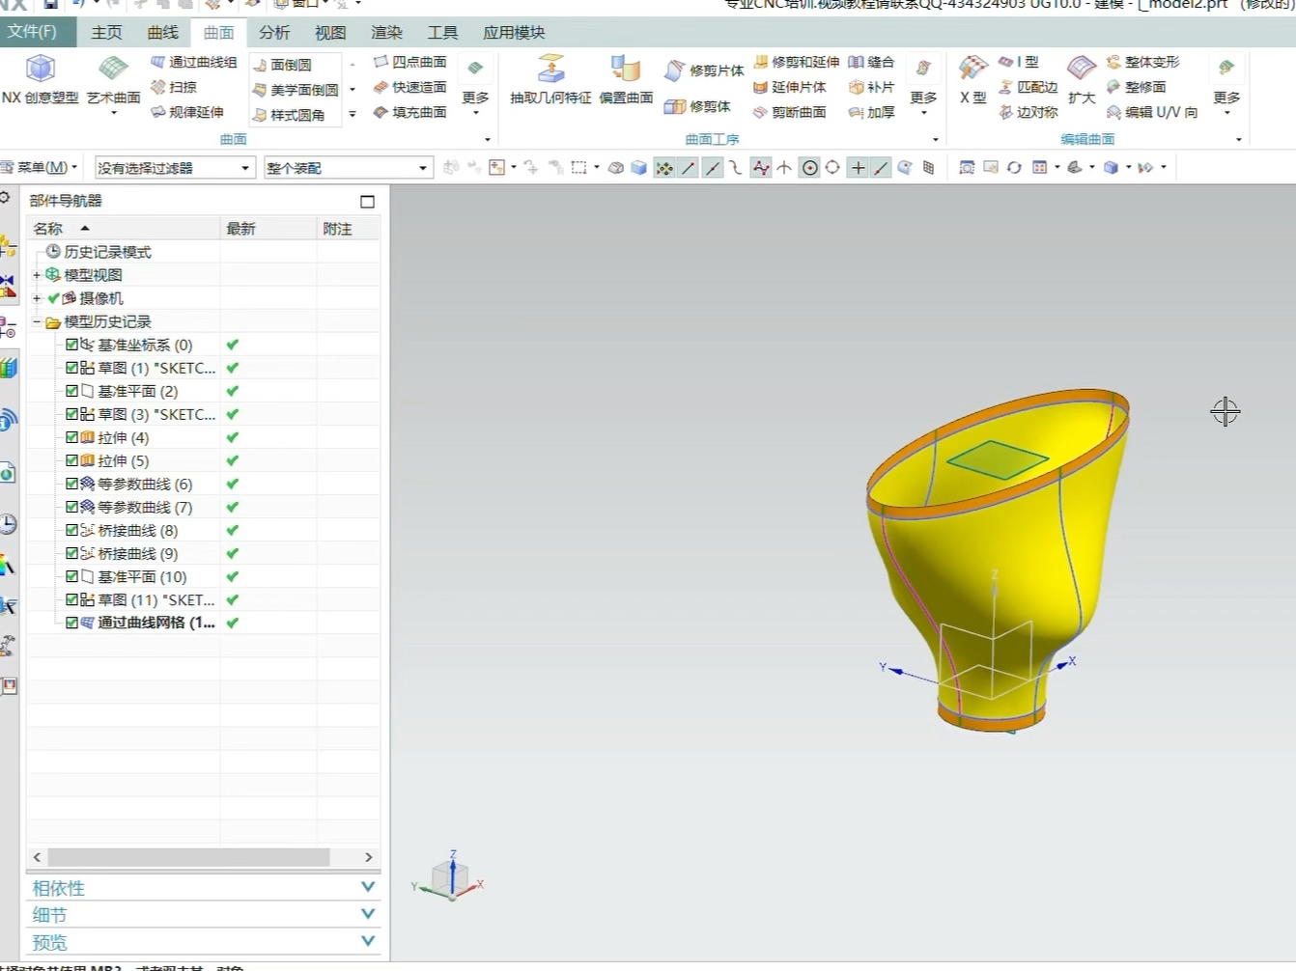The width and height of the screenshot is (1296, 971).
Task: Uncheck the 拉伸 (4) feature checkbox
Action: pos(72,437)
